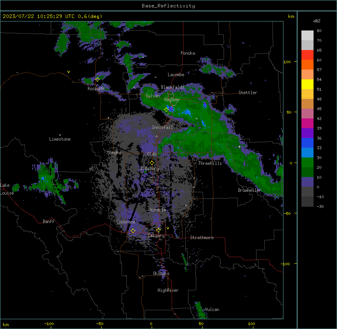Click the Olds town label
This screenshot has width=337, height=329.
tap(152, 154)
